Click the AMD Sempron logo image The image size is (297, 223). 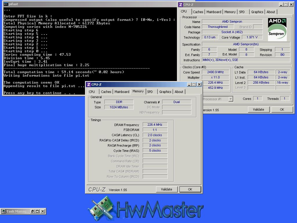(x=277, y=30)
